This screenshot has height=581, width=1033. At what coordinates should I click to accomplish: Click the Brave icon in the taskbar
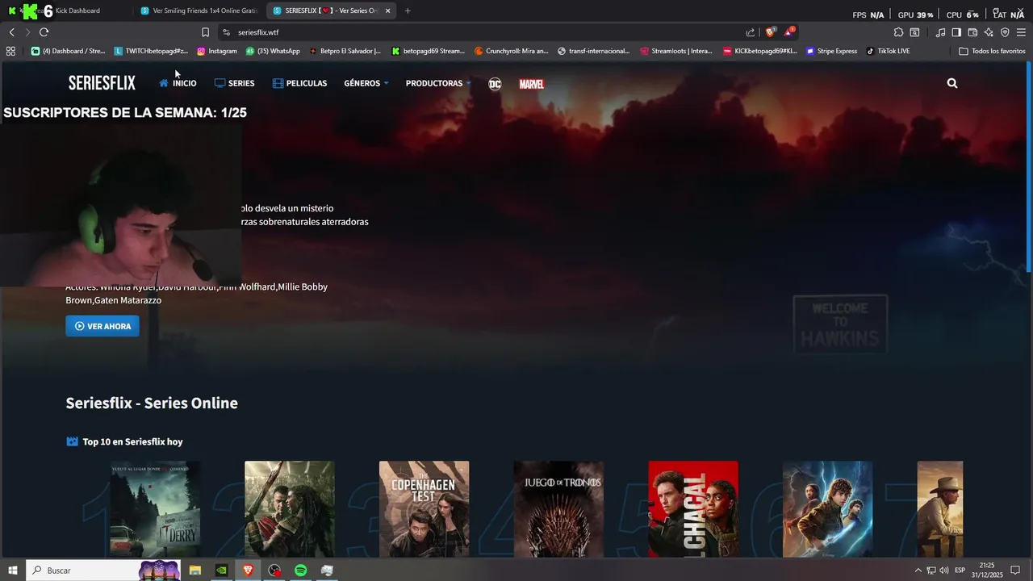coord(248,571)
